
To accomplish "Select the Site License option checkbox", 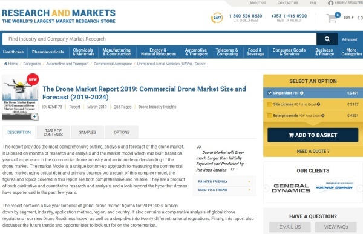I will [x=270, y=104].
